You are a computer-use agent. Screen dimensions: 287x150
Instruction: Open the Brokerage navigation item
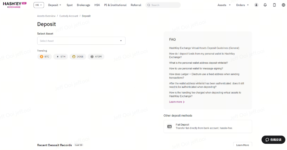tap(83, 5)
